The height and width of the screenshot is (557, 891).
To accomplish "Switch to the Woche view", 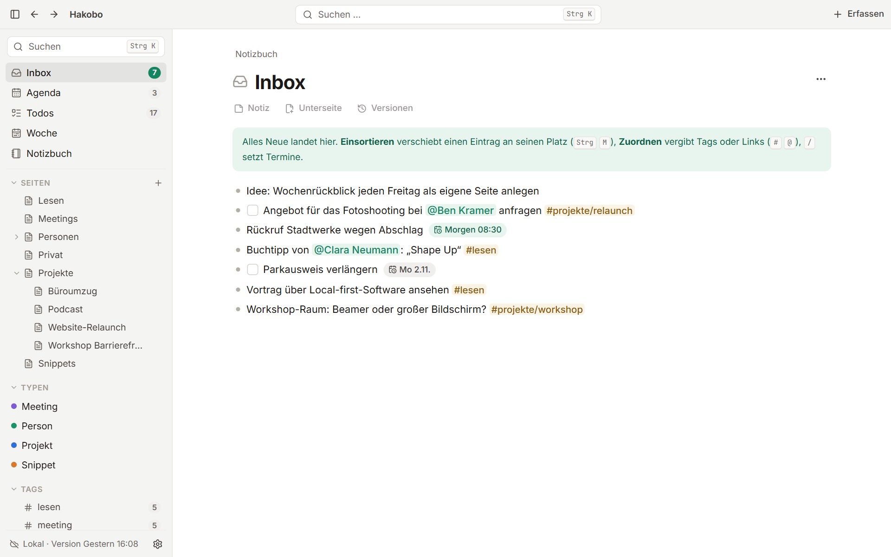I will [x=86, y=133].
